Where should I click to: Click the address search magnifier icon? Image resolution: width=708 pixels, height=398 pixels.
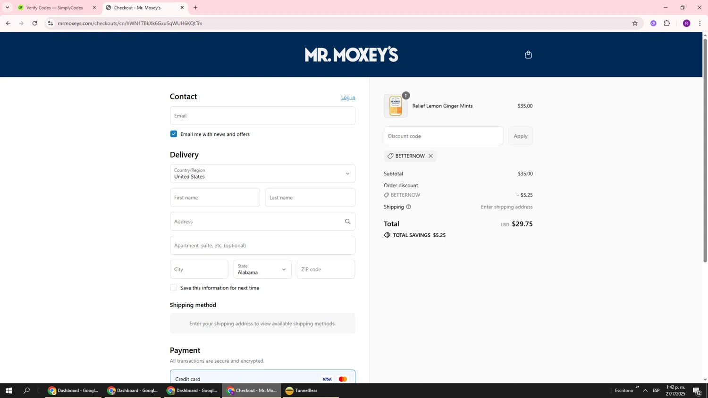coord(348,222)
